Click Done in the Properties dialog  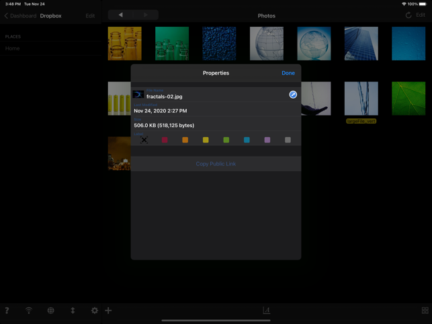click(x=288, y=73)
